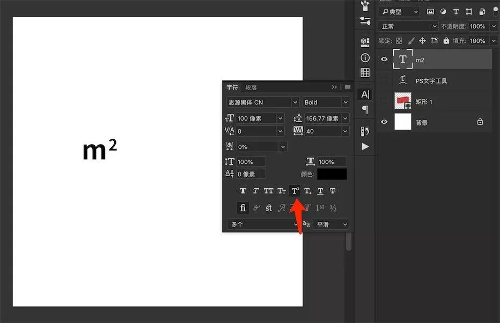Open the Character panel flyout menu
The height and width of the screenshot is (323, 500).
[347, 87]
